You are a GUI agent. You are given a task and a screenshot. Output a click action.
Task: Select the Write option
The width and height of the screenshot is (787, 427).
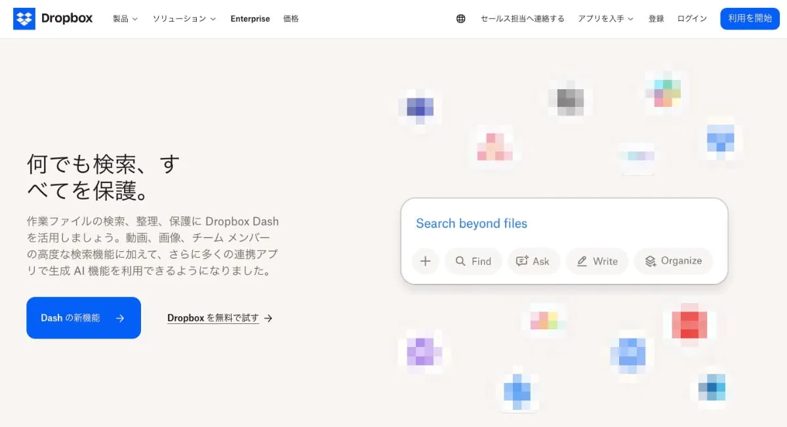click(597, 261)
